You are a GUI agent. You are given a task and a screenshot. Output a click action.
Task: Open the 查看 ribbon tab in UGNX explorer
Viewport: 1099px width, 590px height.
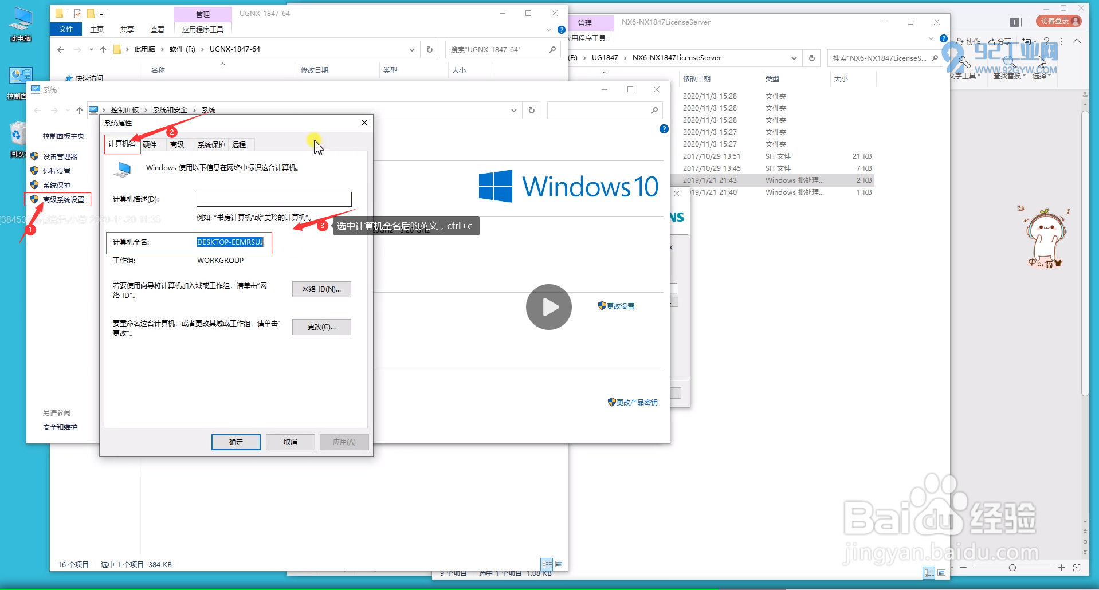pyautogui.click(x=158, y=29)
